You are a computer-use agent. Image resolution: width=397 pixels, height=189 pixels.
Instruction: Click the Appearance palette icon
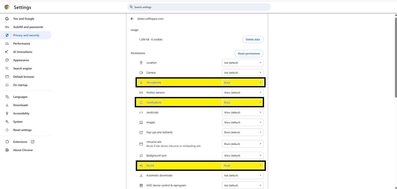(x=7, y=60)
